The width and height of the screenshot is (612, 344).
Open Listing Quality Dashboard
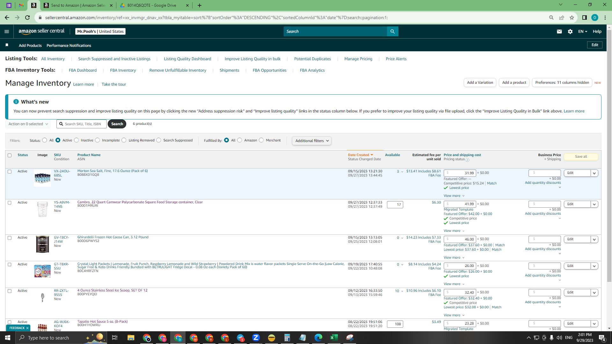click(187, 59)
